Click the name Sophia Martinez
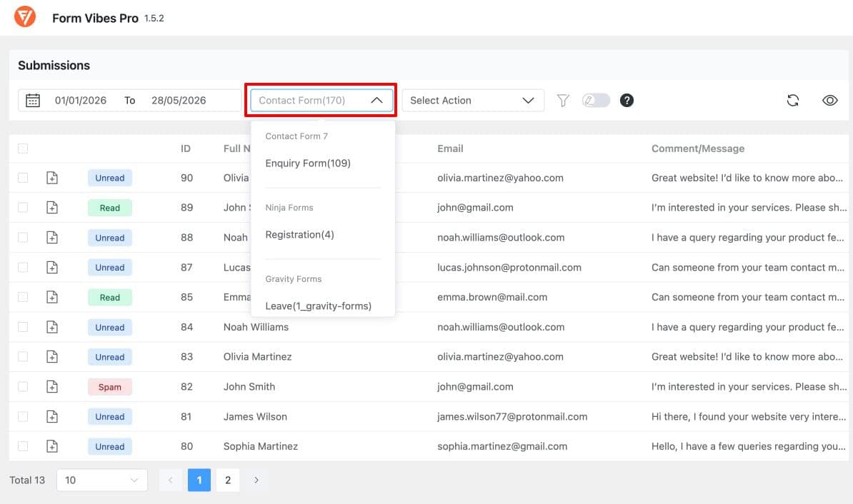 click(x=261, y=446)
